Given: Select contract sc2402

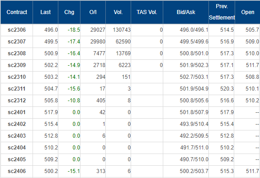Looking at the screenshot, I should coord(17,124).
